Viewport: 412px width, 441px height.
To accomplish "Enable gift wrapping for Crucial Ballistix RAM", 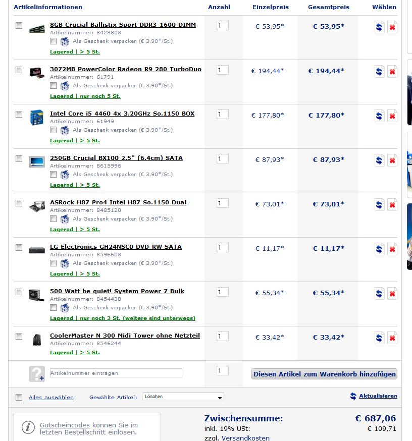I will (53, 41).
